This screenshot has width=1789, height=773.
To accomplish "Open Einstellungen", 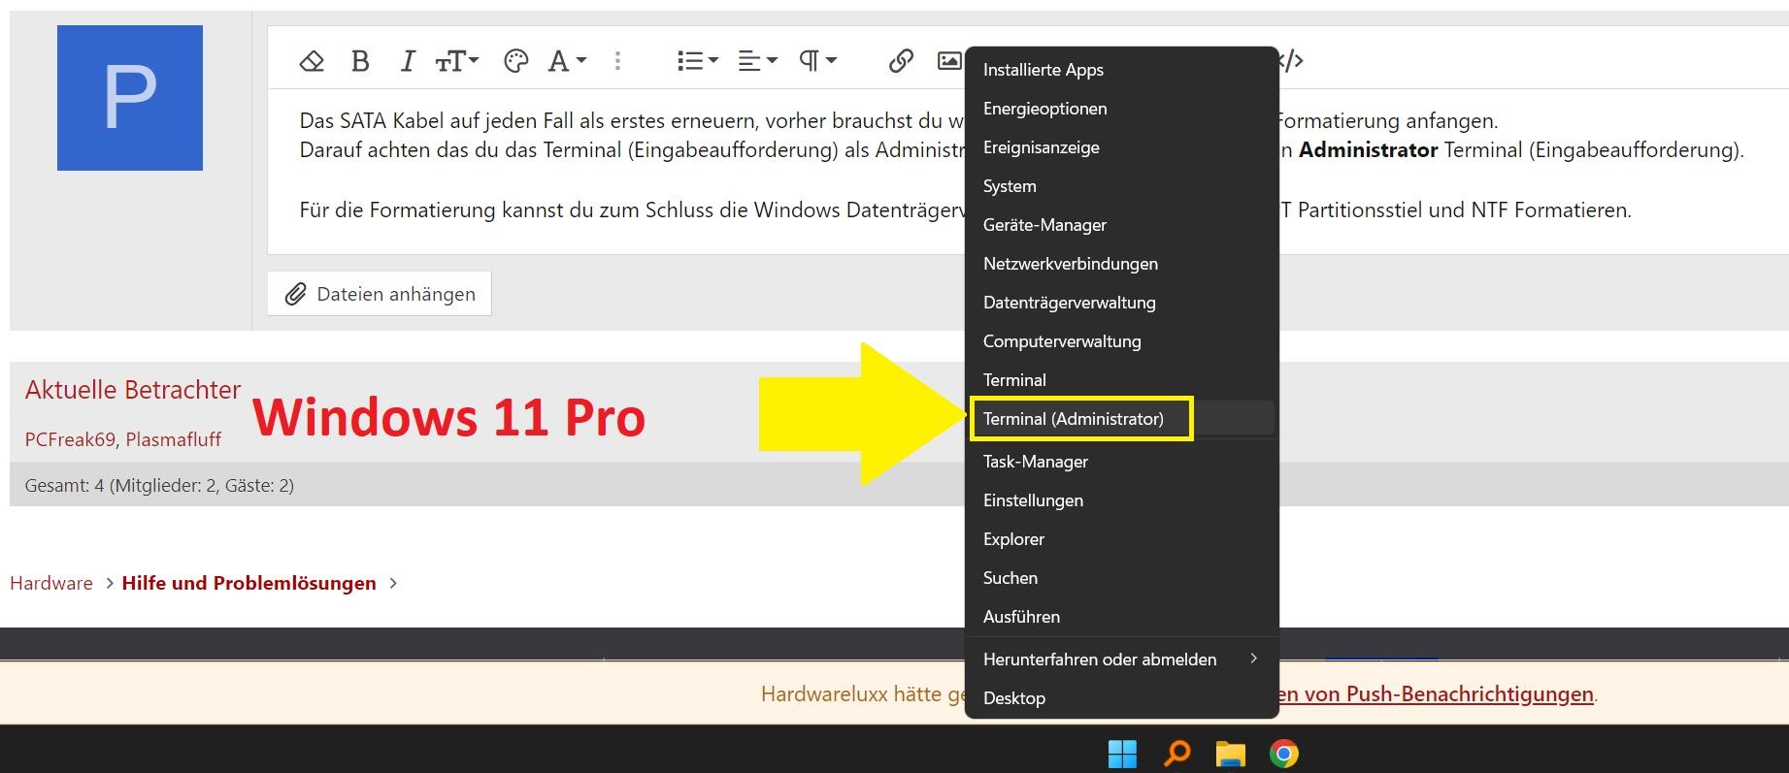I will click(1121, 500).
